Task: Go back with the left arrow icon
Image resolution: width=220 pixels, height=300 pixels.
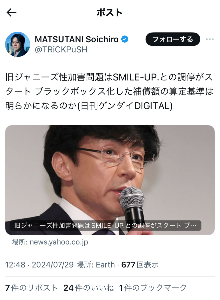Action: pyautogui.click(x=11, y=13)
